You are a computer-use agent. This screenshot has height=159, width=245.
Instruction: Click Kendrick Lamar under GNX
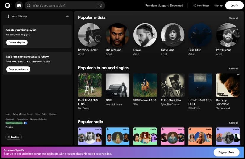114,104
